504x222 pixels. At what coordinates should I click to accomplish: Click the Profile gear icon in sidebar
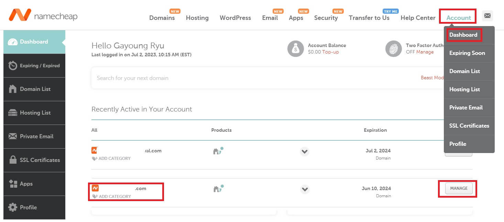pyautogui.click(x=13, y=207)
